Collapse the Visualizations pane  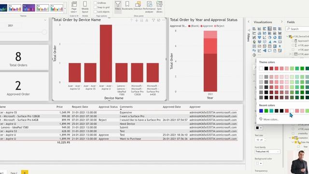click(x=281, y=22)
